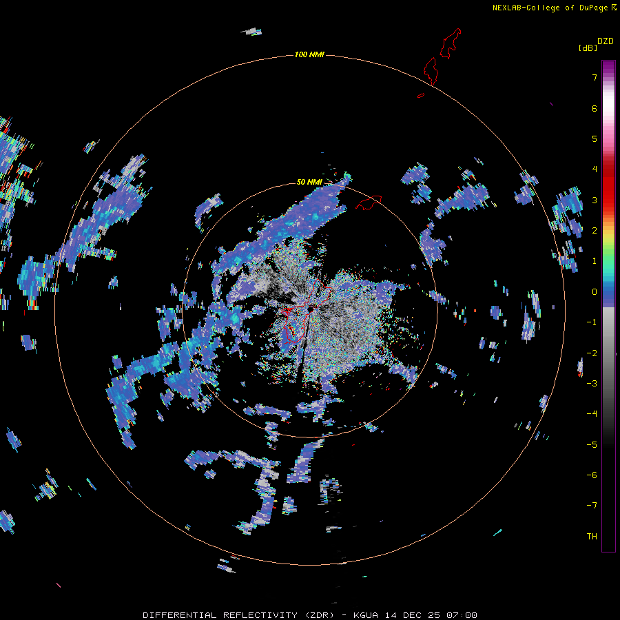Viewport: 620px width, 620px height.
Task: Click the red Guam island outline at center
Action: (307, 311)
